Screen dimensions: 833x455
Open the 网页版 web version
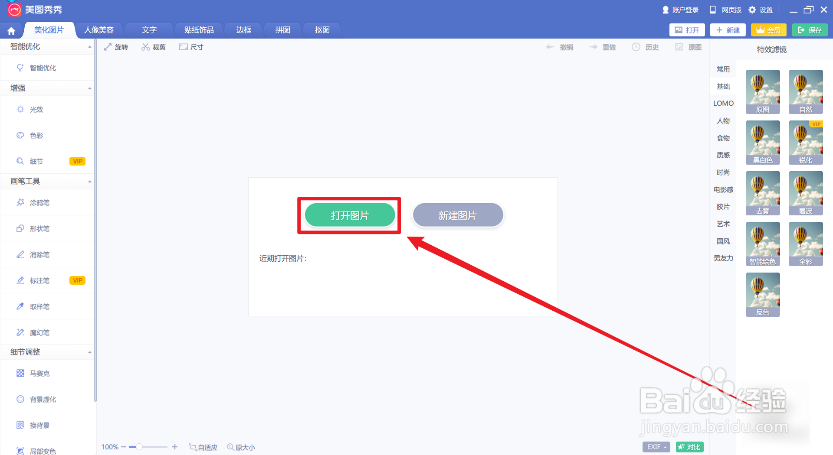pyautogui.click(x=726, y=10)
